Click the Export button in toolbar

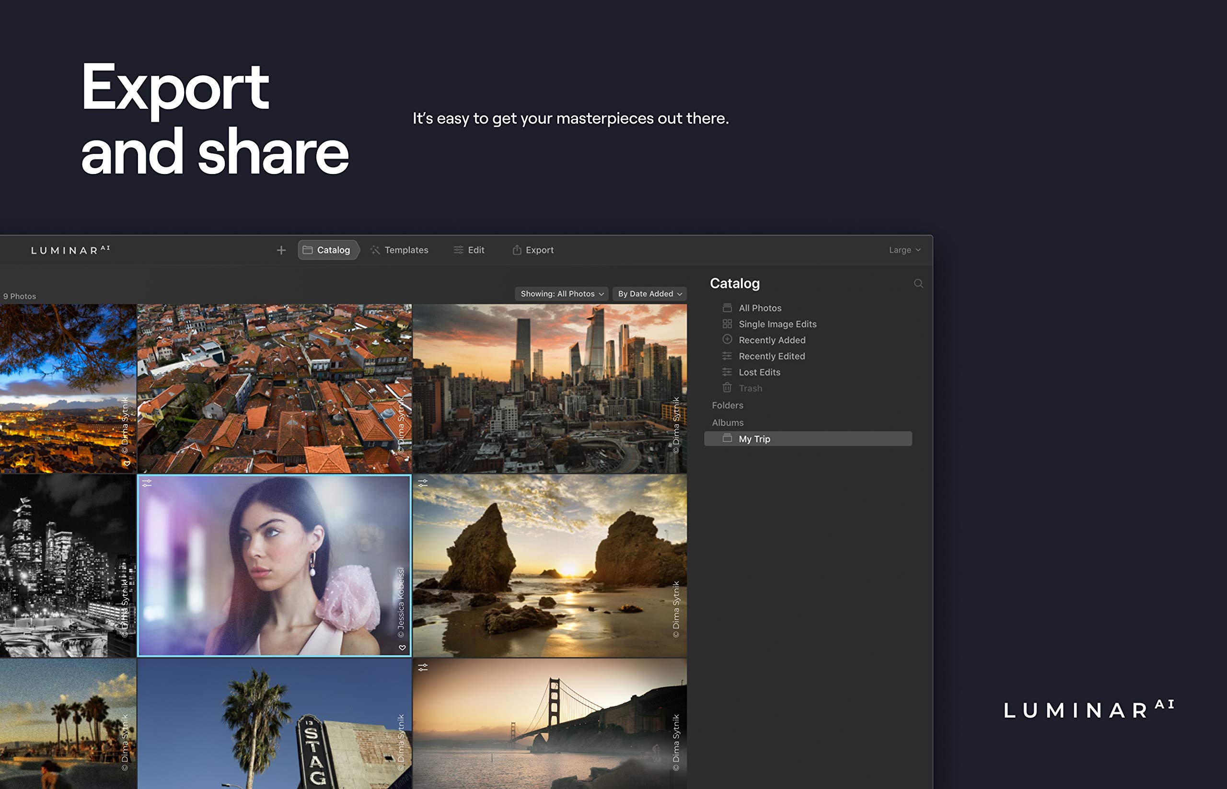tap(533, 250)
